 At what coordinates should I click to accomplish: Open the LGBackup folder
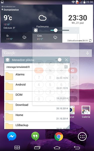(37, 126)
